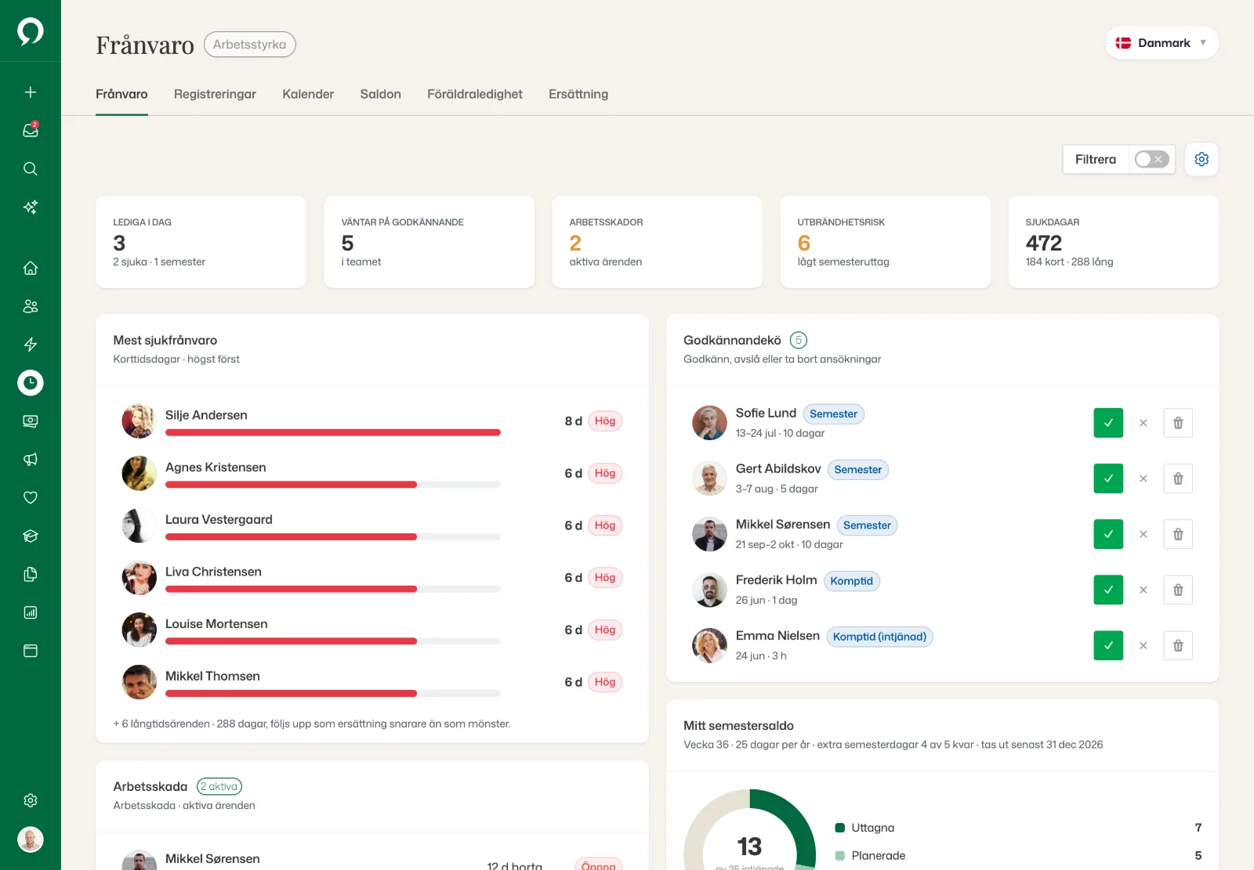The image size is (1254, 870).
Task: Open Silje Andersen's sick leave row
Action: coord(372,421)
